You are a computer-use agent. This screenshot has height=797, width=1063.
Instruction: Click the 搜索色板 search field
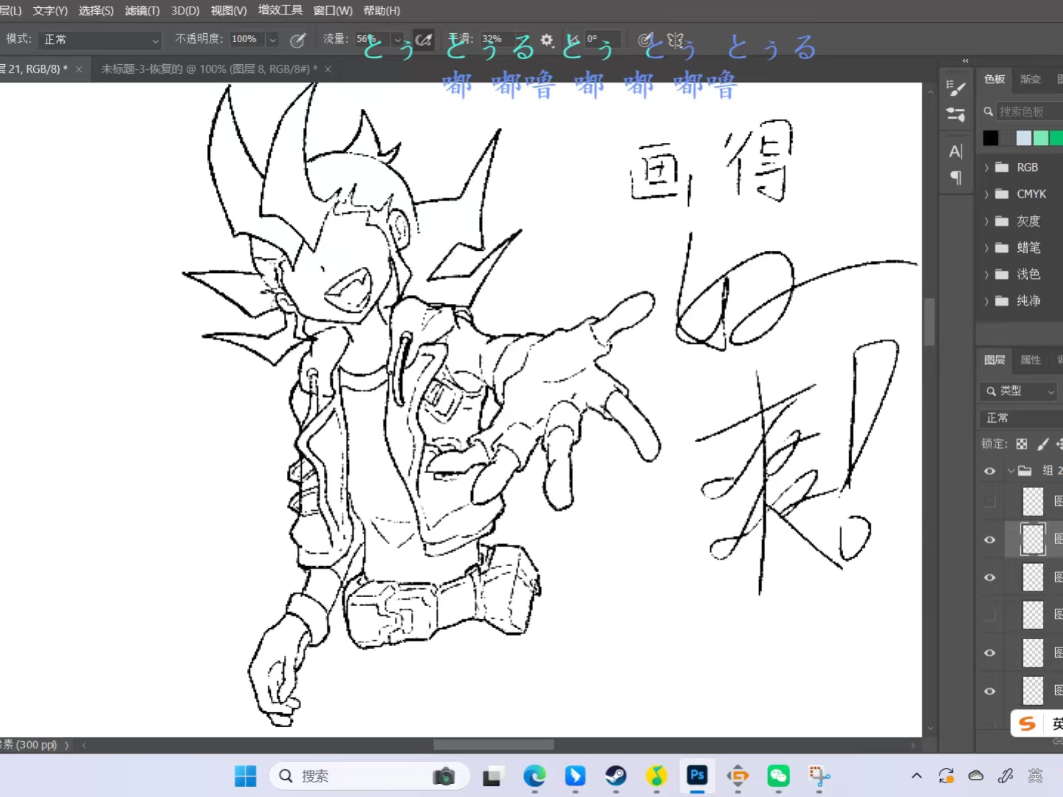point(1029,112)
